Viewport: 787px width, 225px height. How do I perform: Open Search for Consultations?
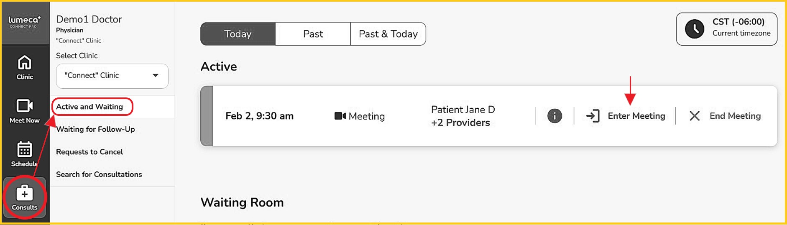coord(99,174)
